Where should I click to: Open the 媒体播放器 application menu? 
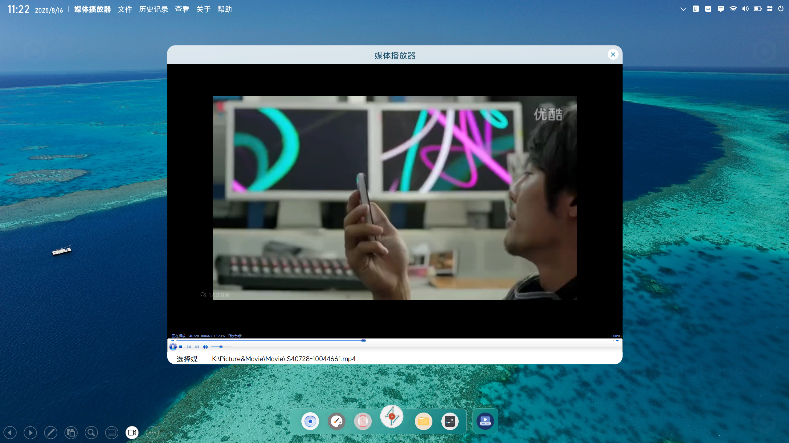click(92, 9)
